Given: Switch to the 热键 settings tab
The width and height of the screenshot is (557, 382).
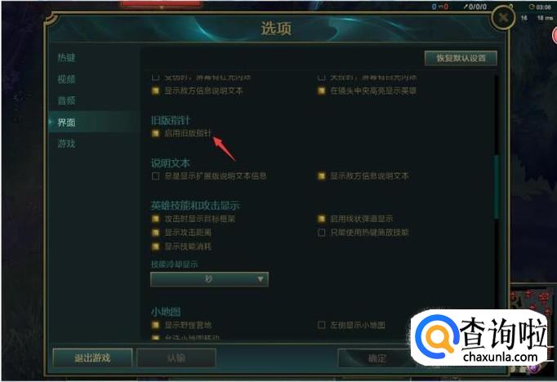Looking at the screenshot, I should point(66,57).
